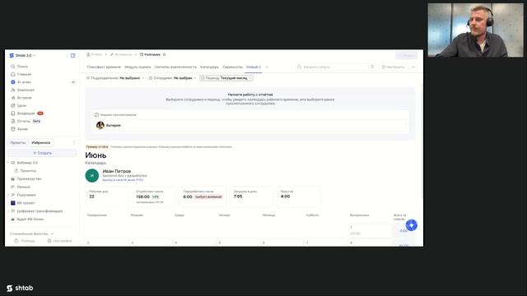Click the 7:05 daily load card
Viewport: 527px width, 296px height.
coord(251,196)
